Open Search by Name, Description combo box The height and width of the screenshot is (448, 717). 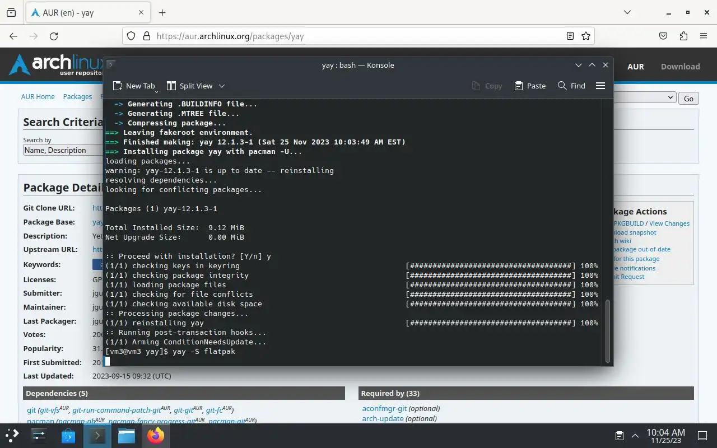click(63, 150)
